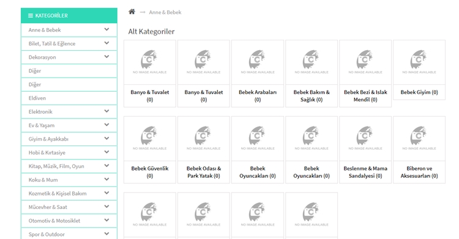
Task: Open Biberon ve Aksesuarları (0) link
Action: (419, 172)
